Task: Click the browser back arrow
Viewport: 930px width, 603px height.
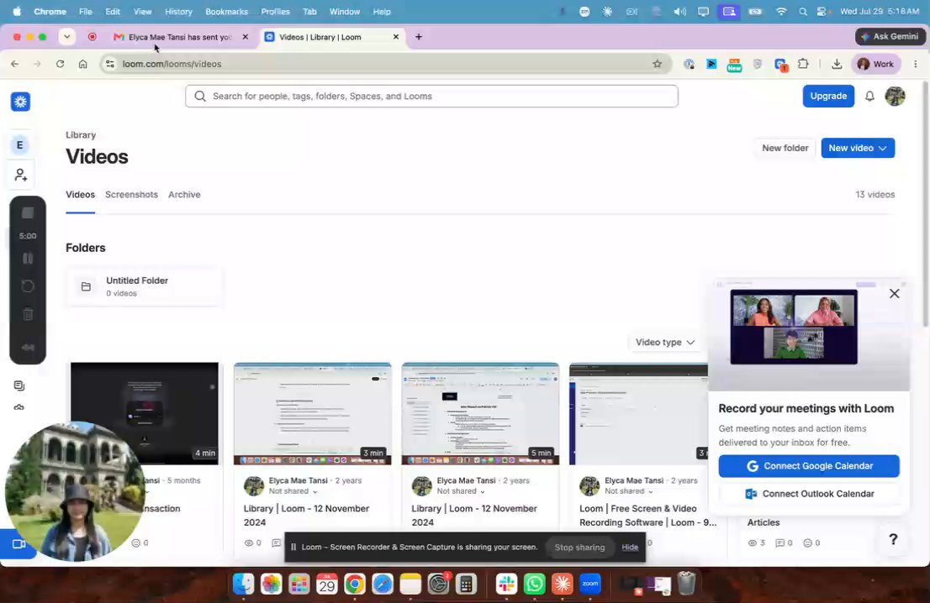Action: [15, 64]
